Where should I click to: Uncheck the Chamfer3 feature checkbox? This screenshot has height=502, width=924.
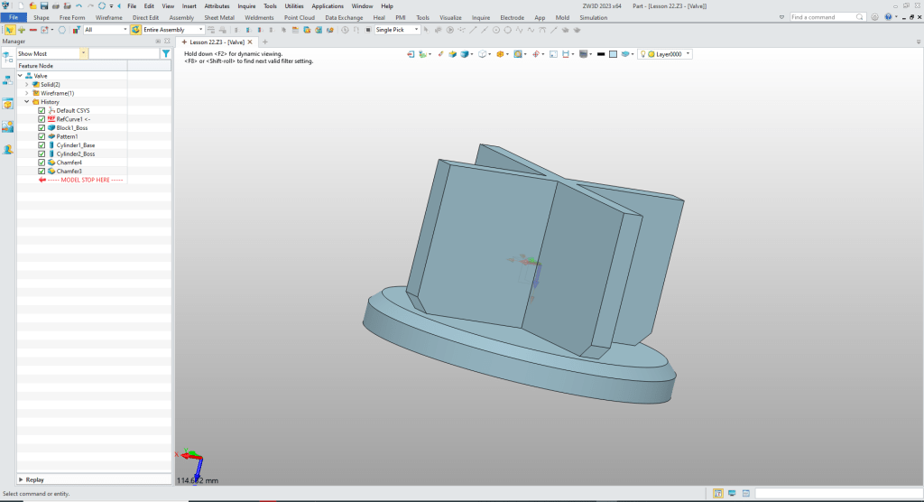click(x=42, y=171)
